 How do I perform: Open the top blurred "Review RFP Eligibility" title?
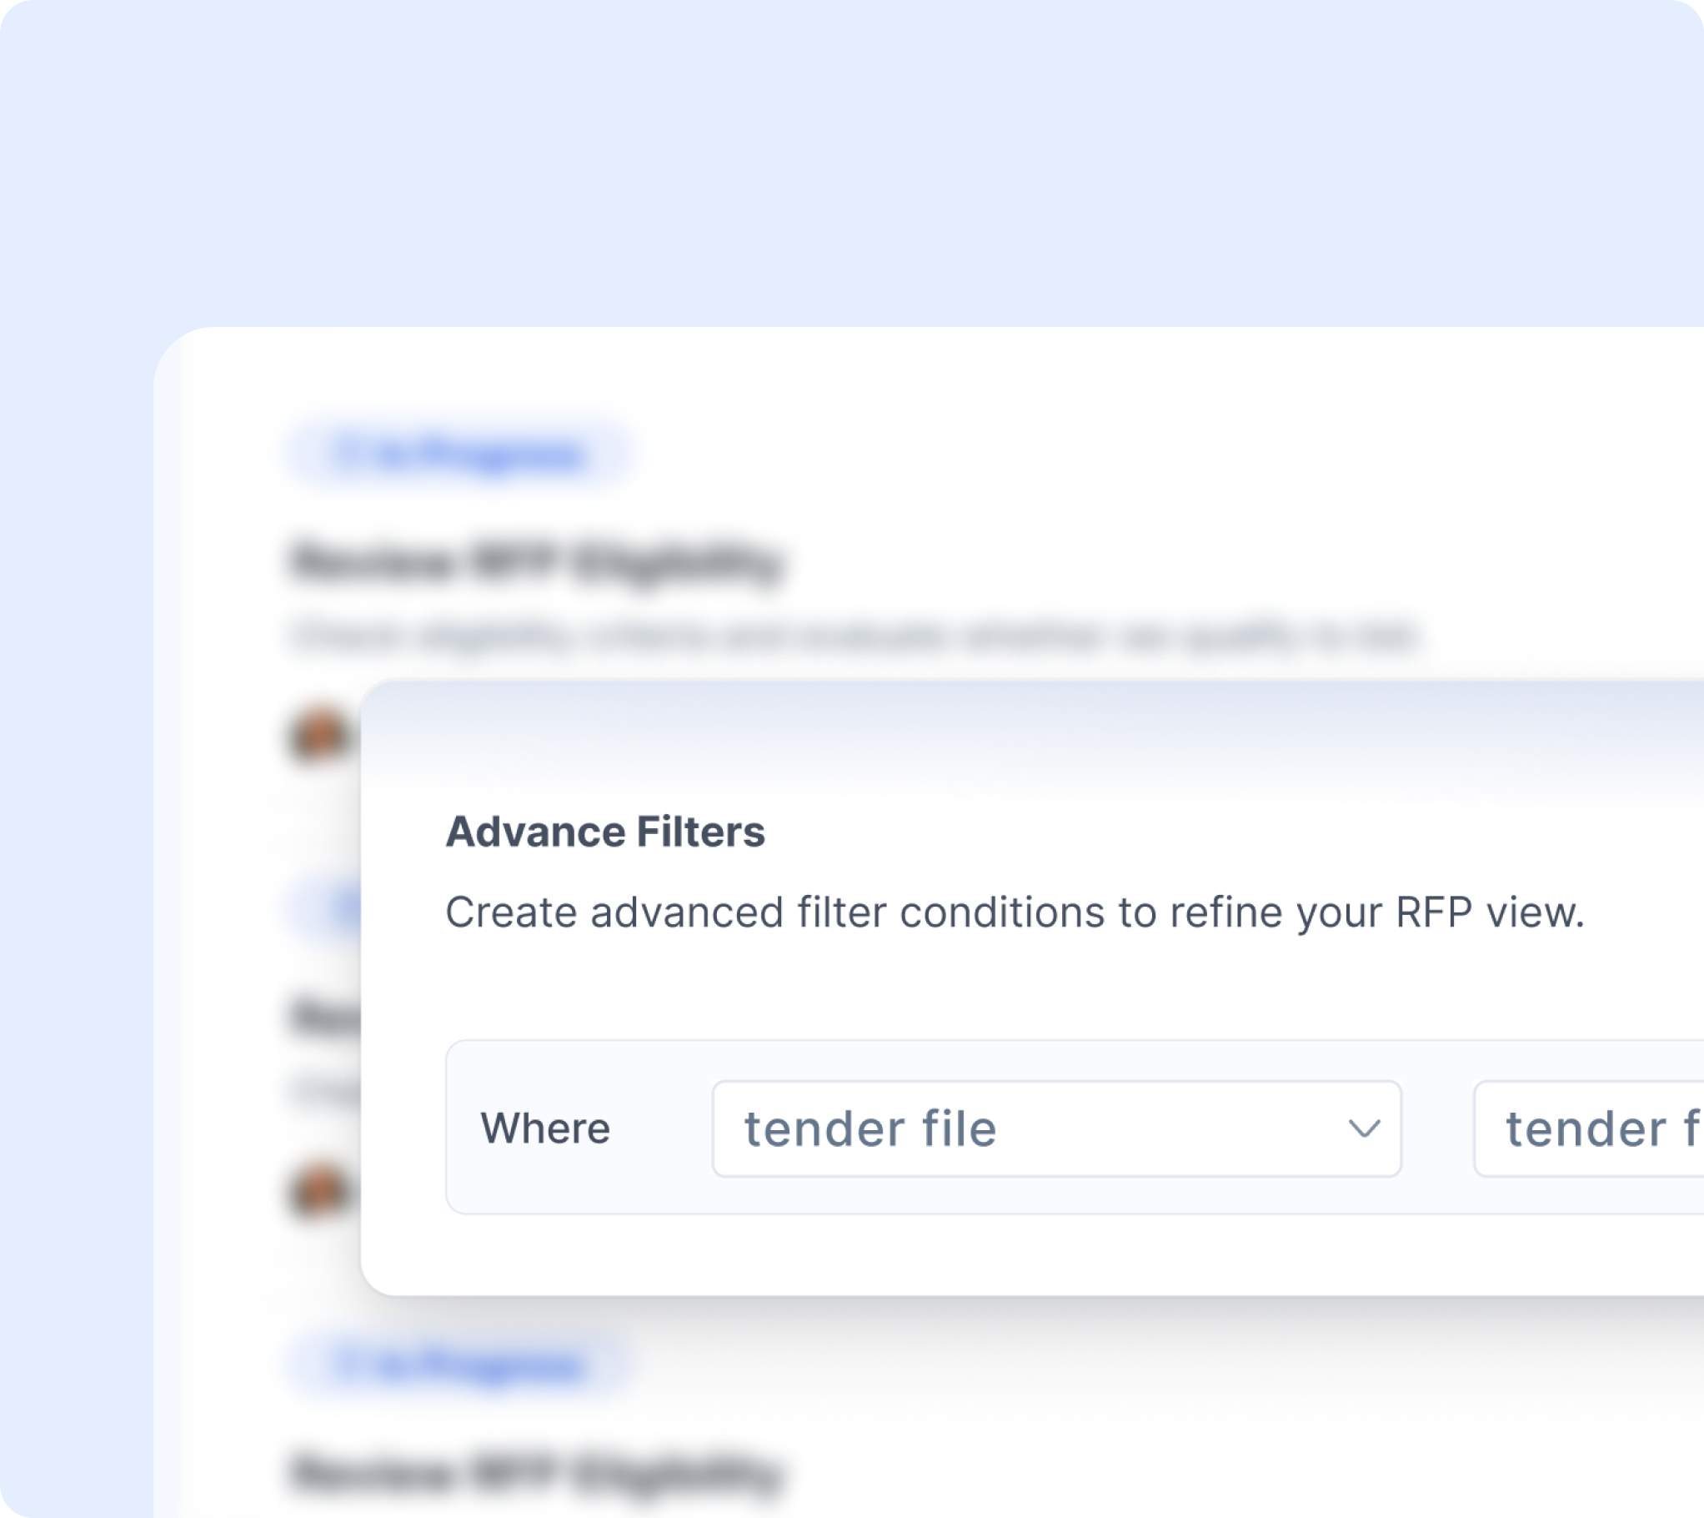pyautogui.click(x=535, y=561)
